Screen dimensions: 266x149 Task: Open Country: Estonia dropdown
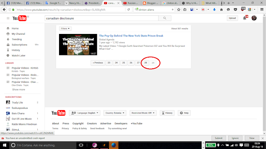coord(115,113)
